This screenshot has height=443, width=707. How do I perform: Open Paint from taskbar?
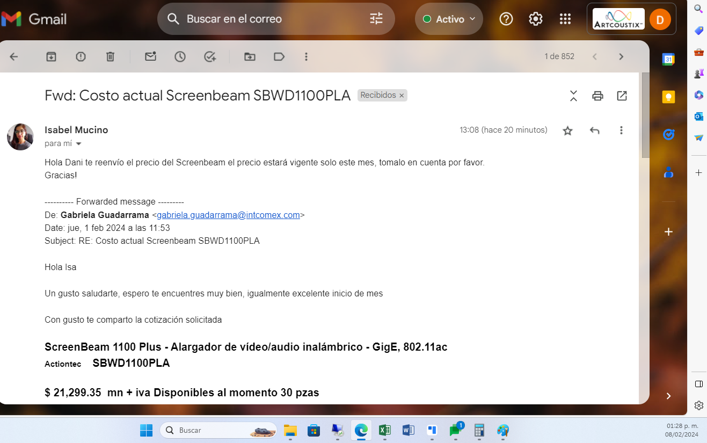(503, 430)
